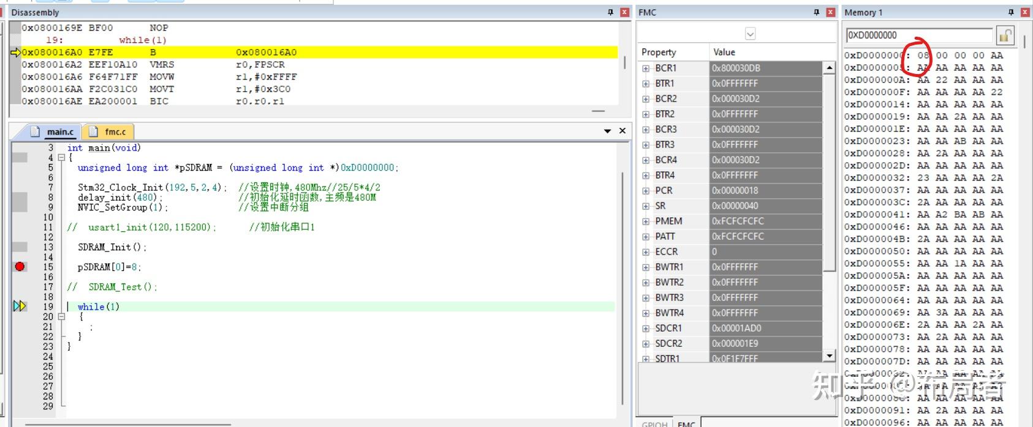Expand the ECCR register

[x=646, y=251]
